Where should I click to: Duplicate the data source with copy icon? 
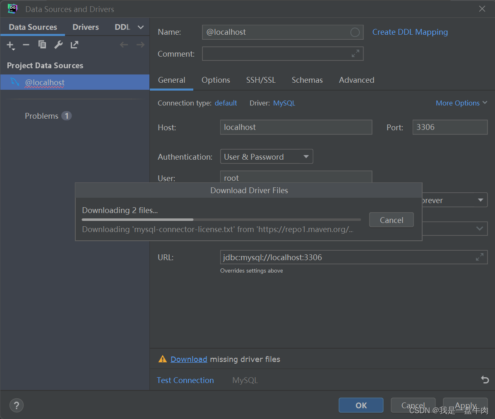coord(42,45)
